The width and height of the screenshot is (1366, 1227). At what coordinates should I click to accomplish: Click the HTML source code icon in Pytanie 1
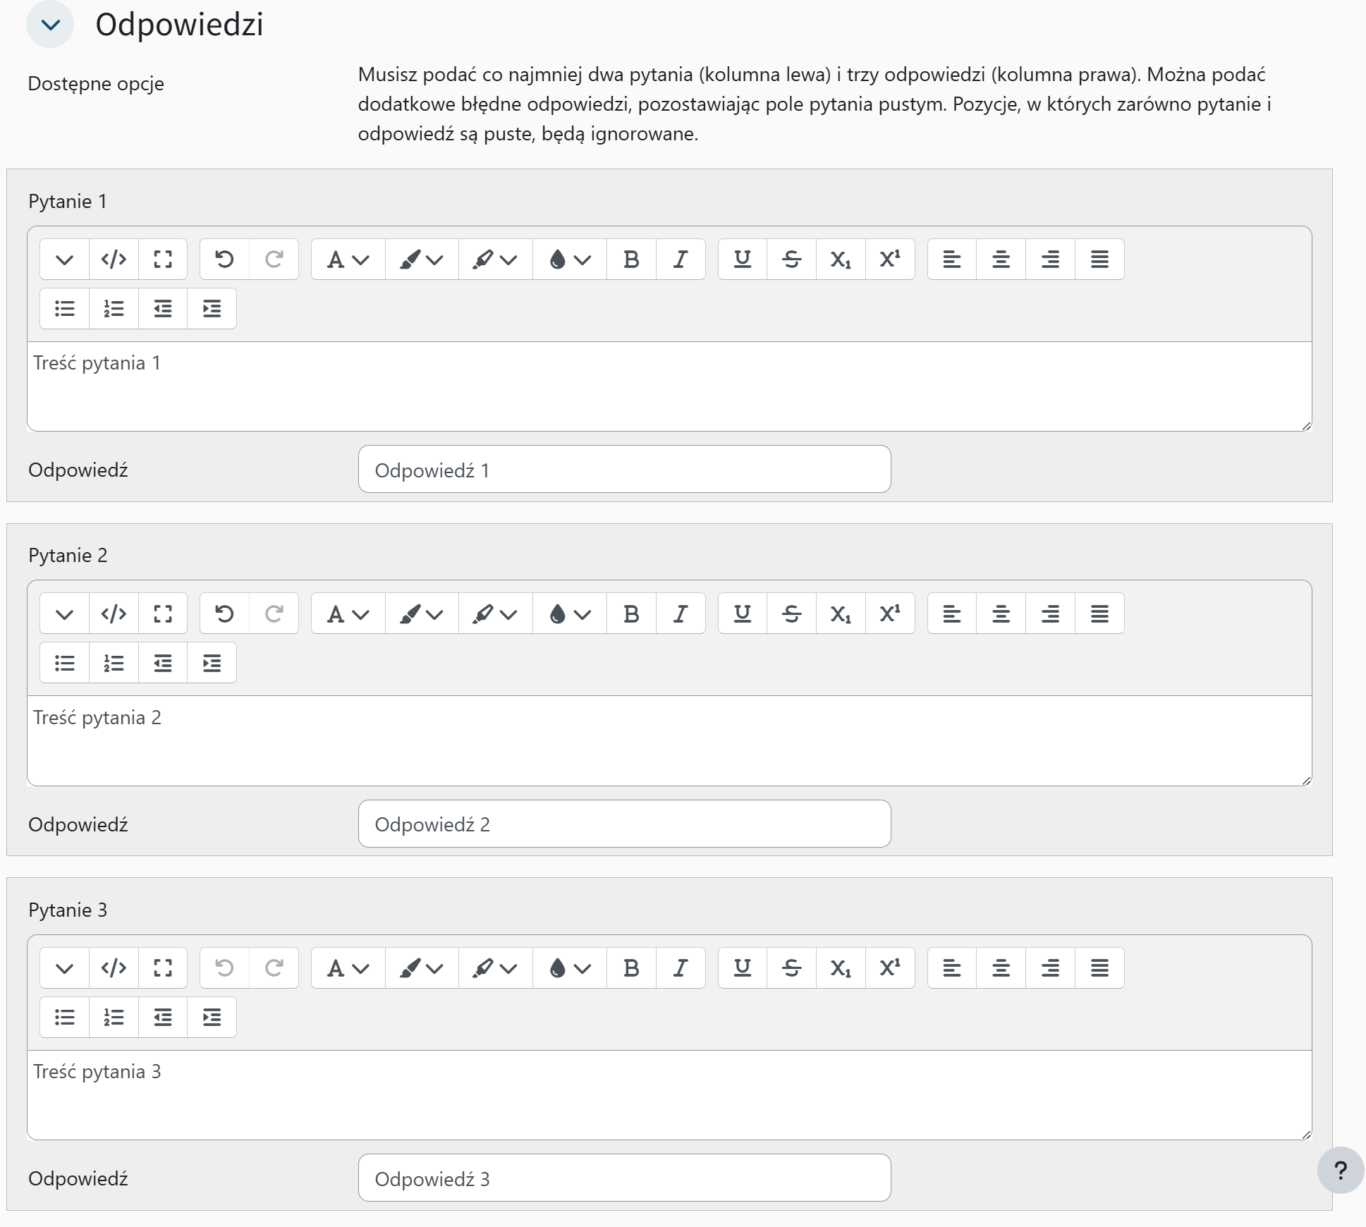pos(114,260)
